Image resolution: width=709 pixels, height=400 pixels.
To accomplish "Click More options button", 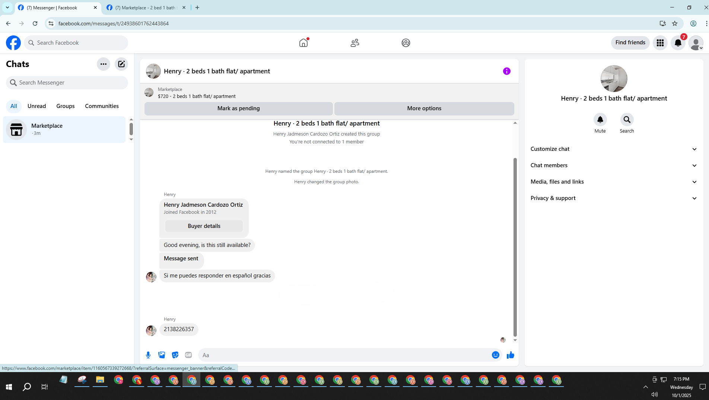I will (424, 108).
